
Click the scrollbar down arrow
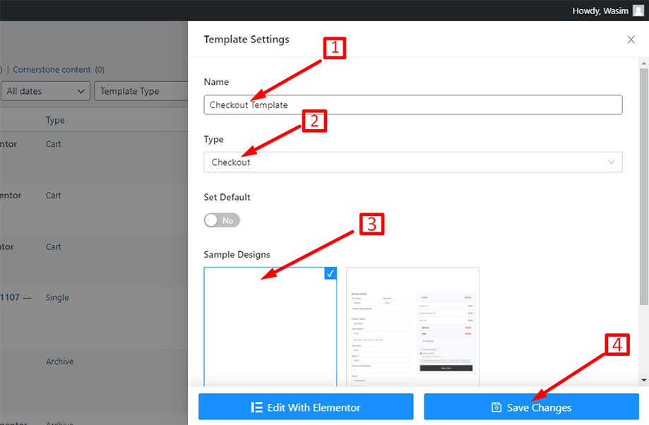tap(643, 380)
